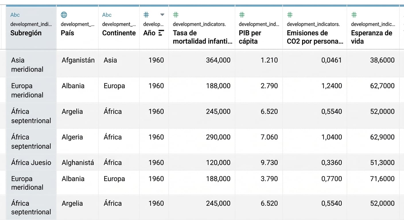
Task: Open the Año column dropdown arrow
Action: coord(162,15)
